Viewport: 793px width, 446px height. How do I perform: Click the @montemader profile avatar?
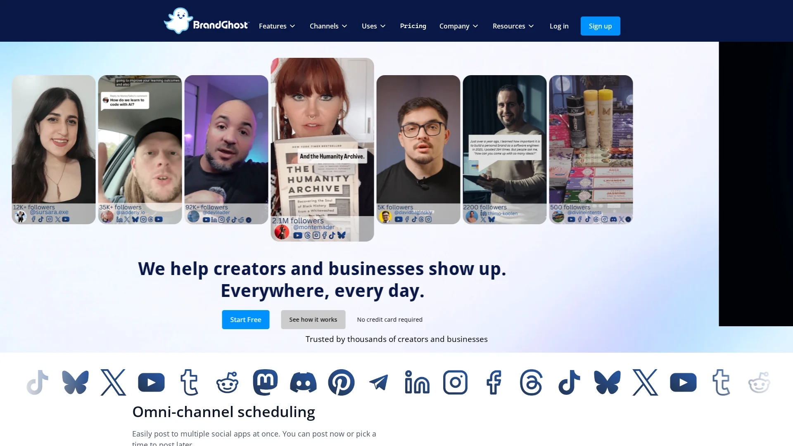[282, 232]
